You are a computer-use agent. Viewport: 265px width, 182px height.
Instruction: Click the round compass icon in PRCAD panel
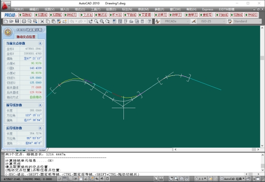[x=8, y=32]
